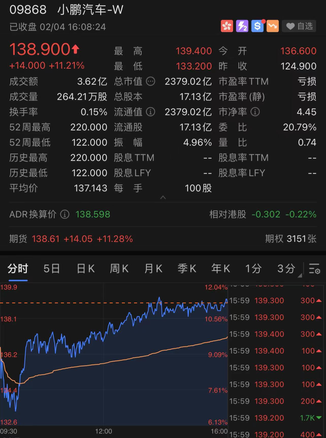Viewport: 326px width, 438px height.
Task: Switch to the 日K chart tab
Action: click(x=85, y=269)
